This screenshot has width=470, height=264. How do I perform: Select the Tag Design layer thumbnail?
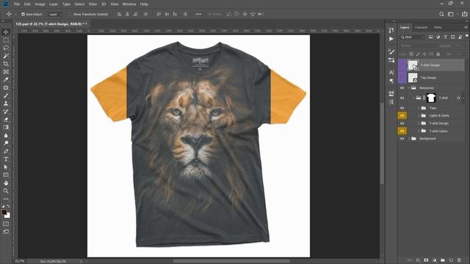[413, 78]
